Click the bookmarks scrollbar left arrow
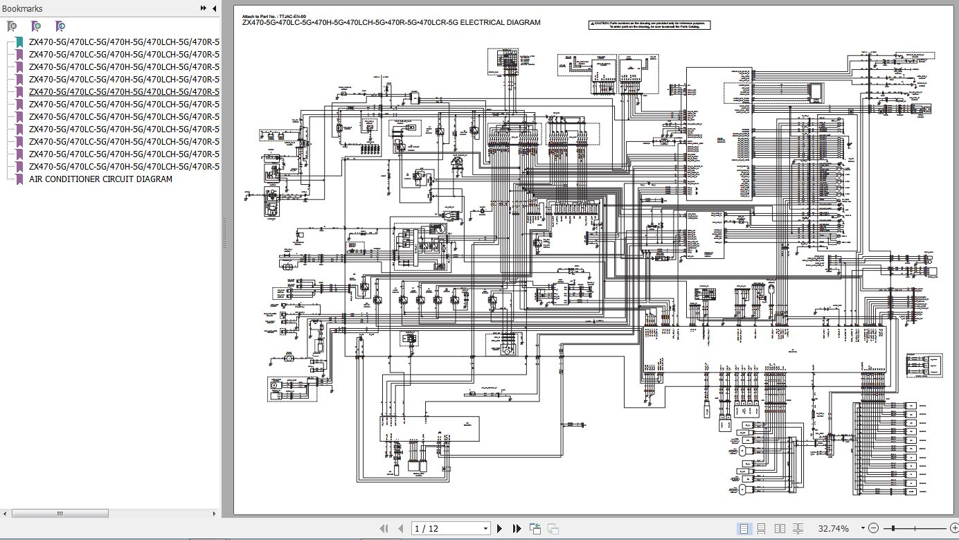The image size is (959, 540). [x=6, y=513]
